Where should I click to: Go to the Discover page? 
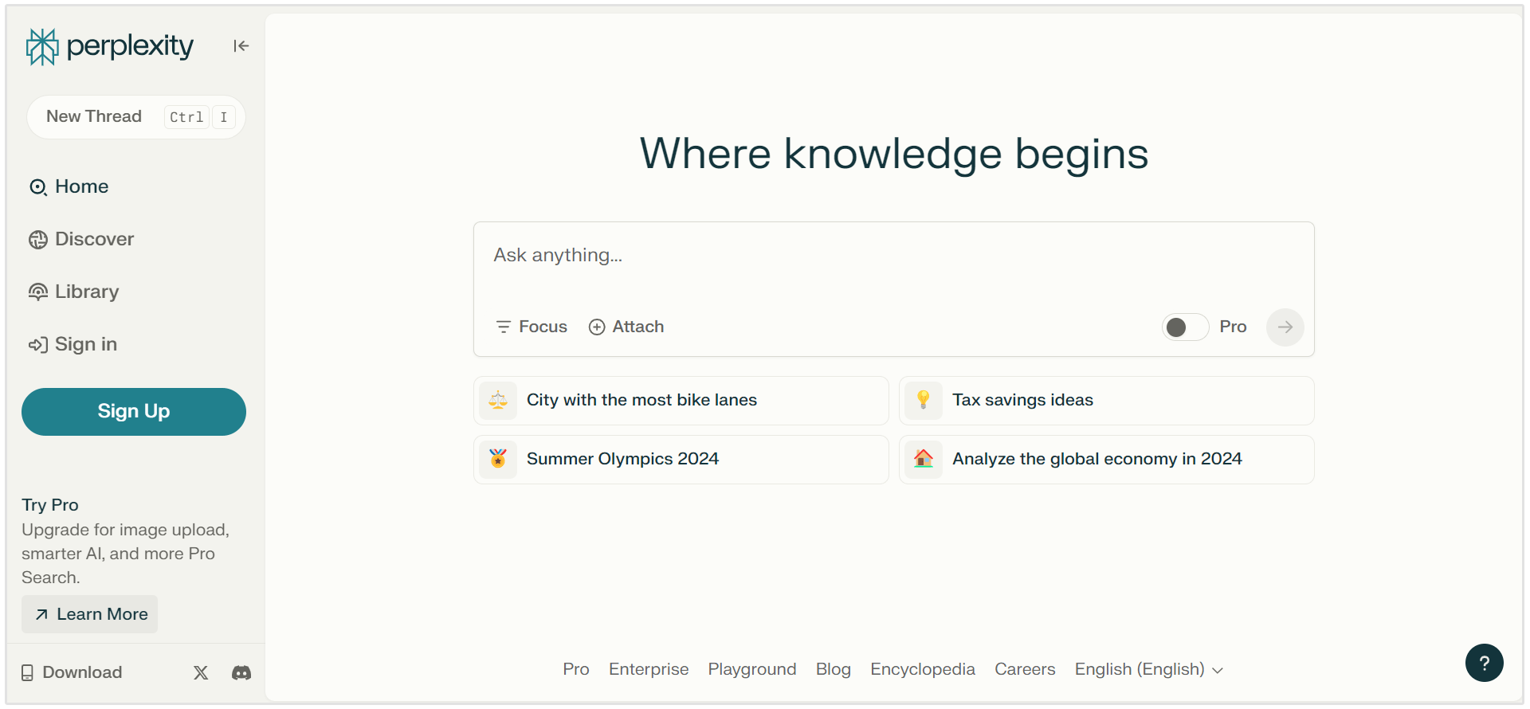94,240
